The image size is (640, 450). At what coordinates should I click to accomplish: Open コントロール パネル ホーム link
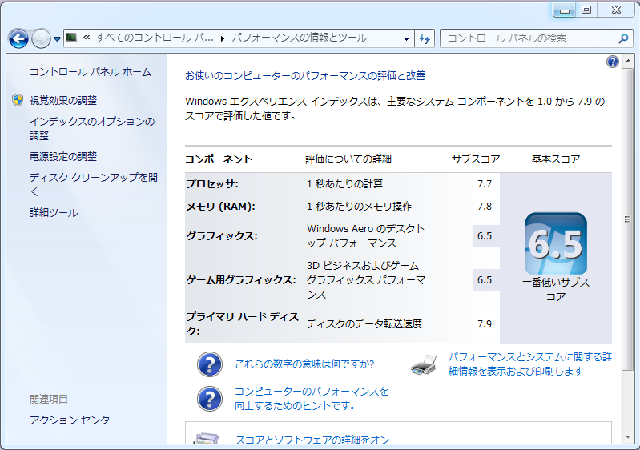tap(91, 72)
